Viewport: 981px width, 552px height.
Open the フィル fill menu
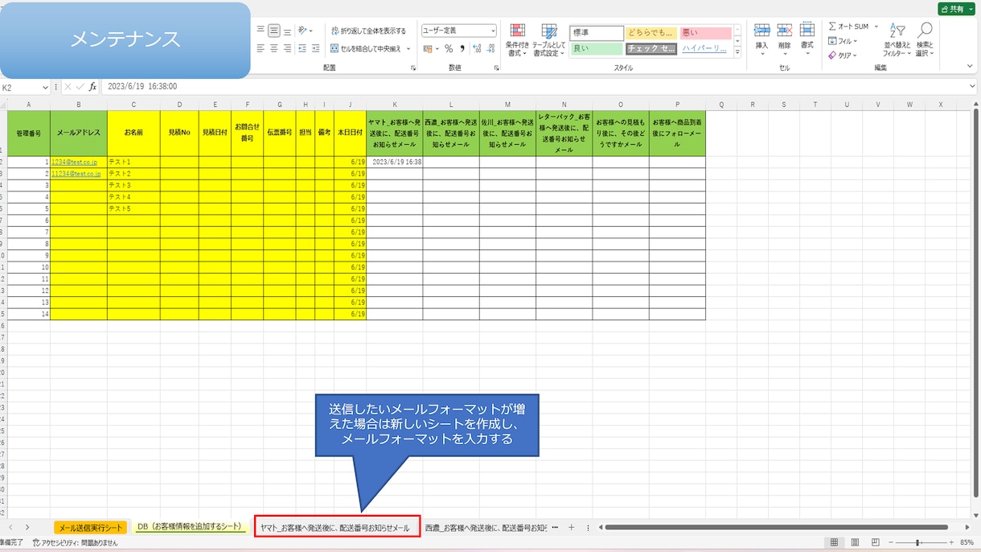pos(843,41)
